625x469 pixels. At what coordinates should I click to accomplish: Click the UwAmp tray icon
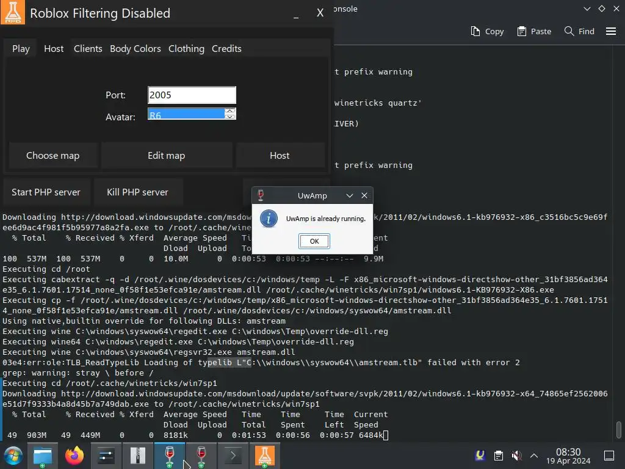click(x=481, y=456)
